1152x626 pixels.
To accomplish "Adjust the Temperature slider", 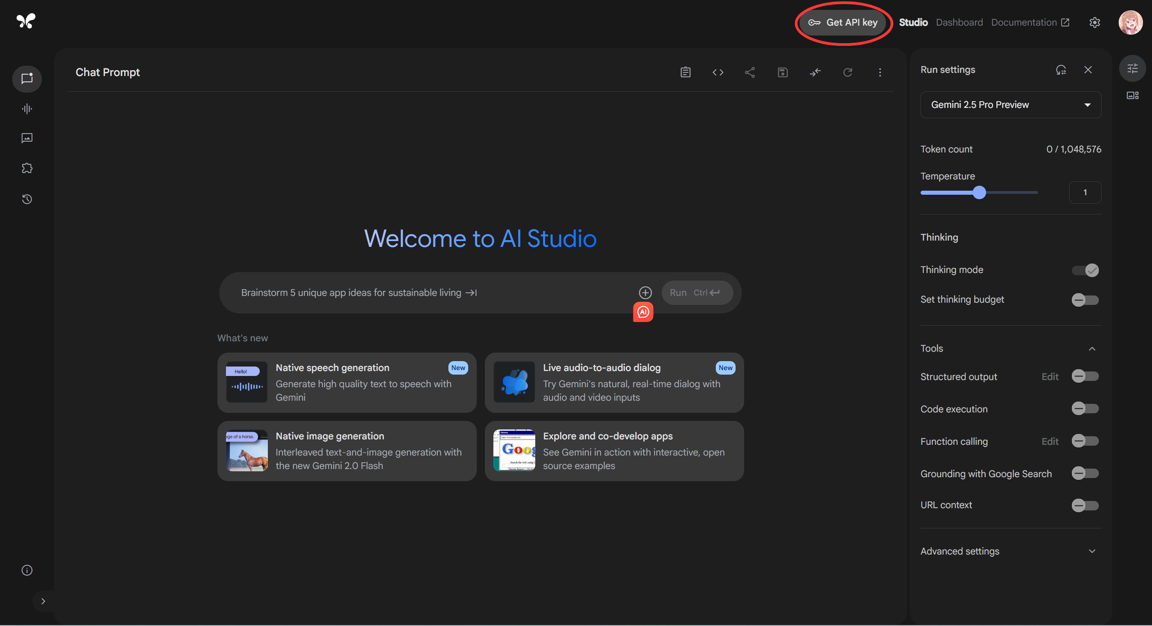I will pyautogui.click(x=980, y=192).
